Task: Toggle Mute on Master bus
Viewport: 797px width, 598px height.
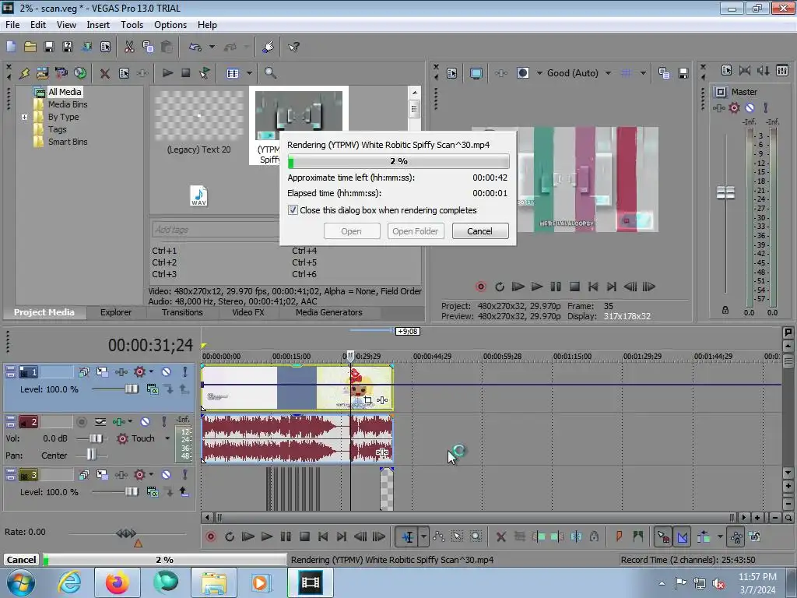Action: click(x=750, y=107)
